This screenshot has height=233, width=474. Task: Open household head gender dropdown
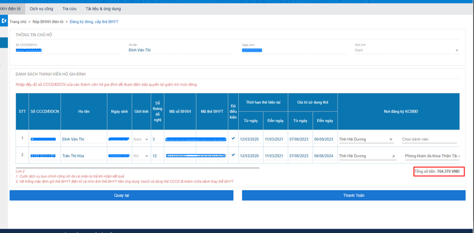(x=457, y=50)
